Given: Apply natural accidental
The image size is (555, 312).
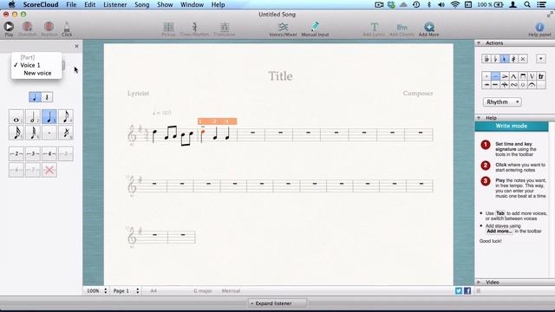Looking at the screenshot, I should click(505, 59).
